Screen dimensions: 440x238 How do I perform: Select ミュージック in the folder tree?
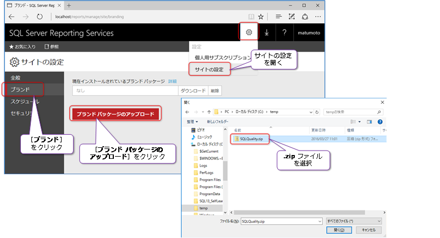point(202,137)
